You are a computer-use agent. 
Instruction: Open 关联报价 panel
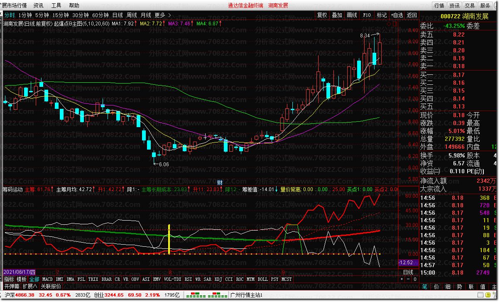[50, 286]
